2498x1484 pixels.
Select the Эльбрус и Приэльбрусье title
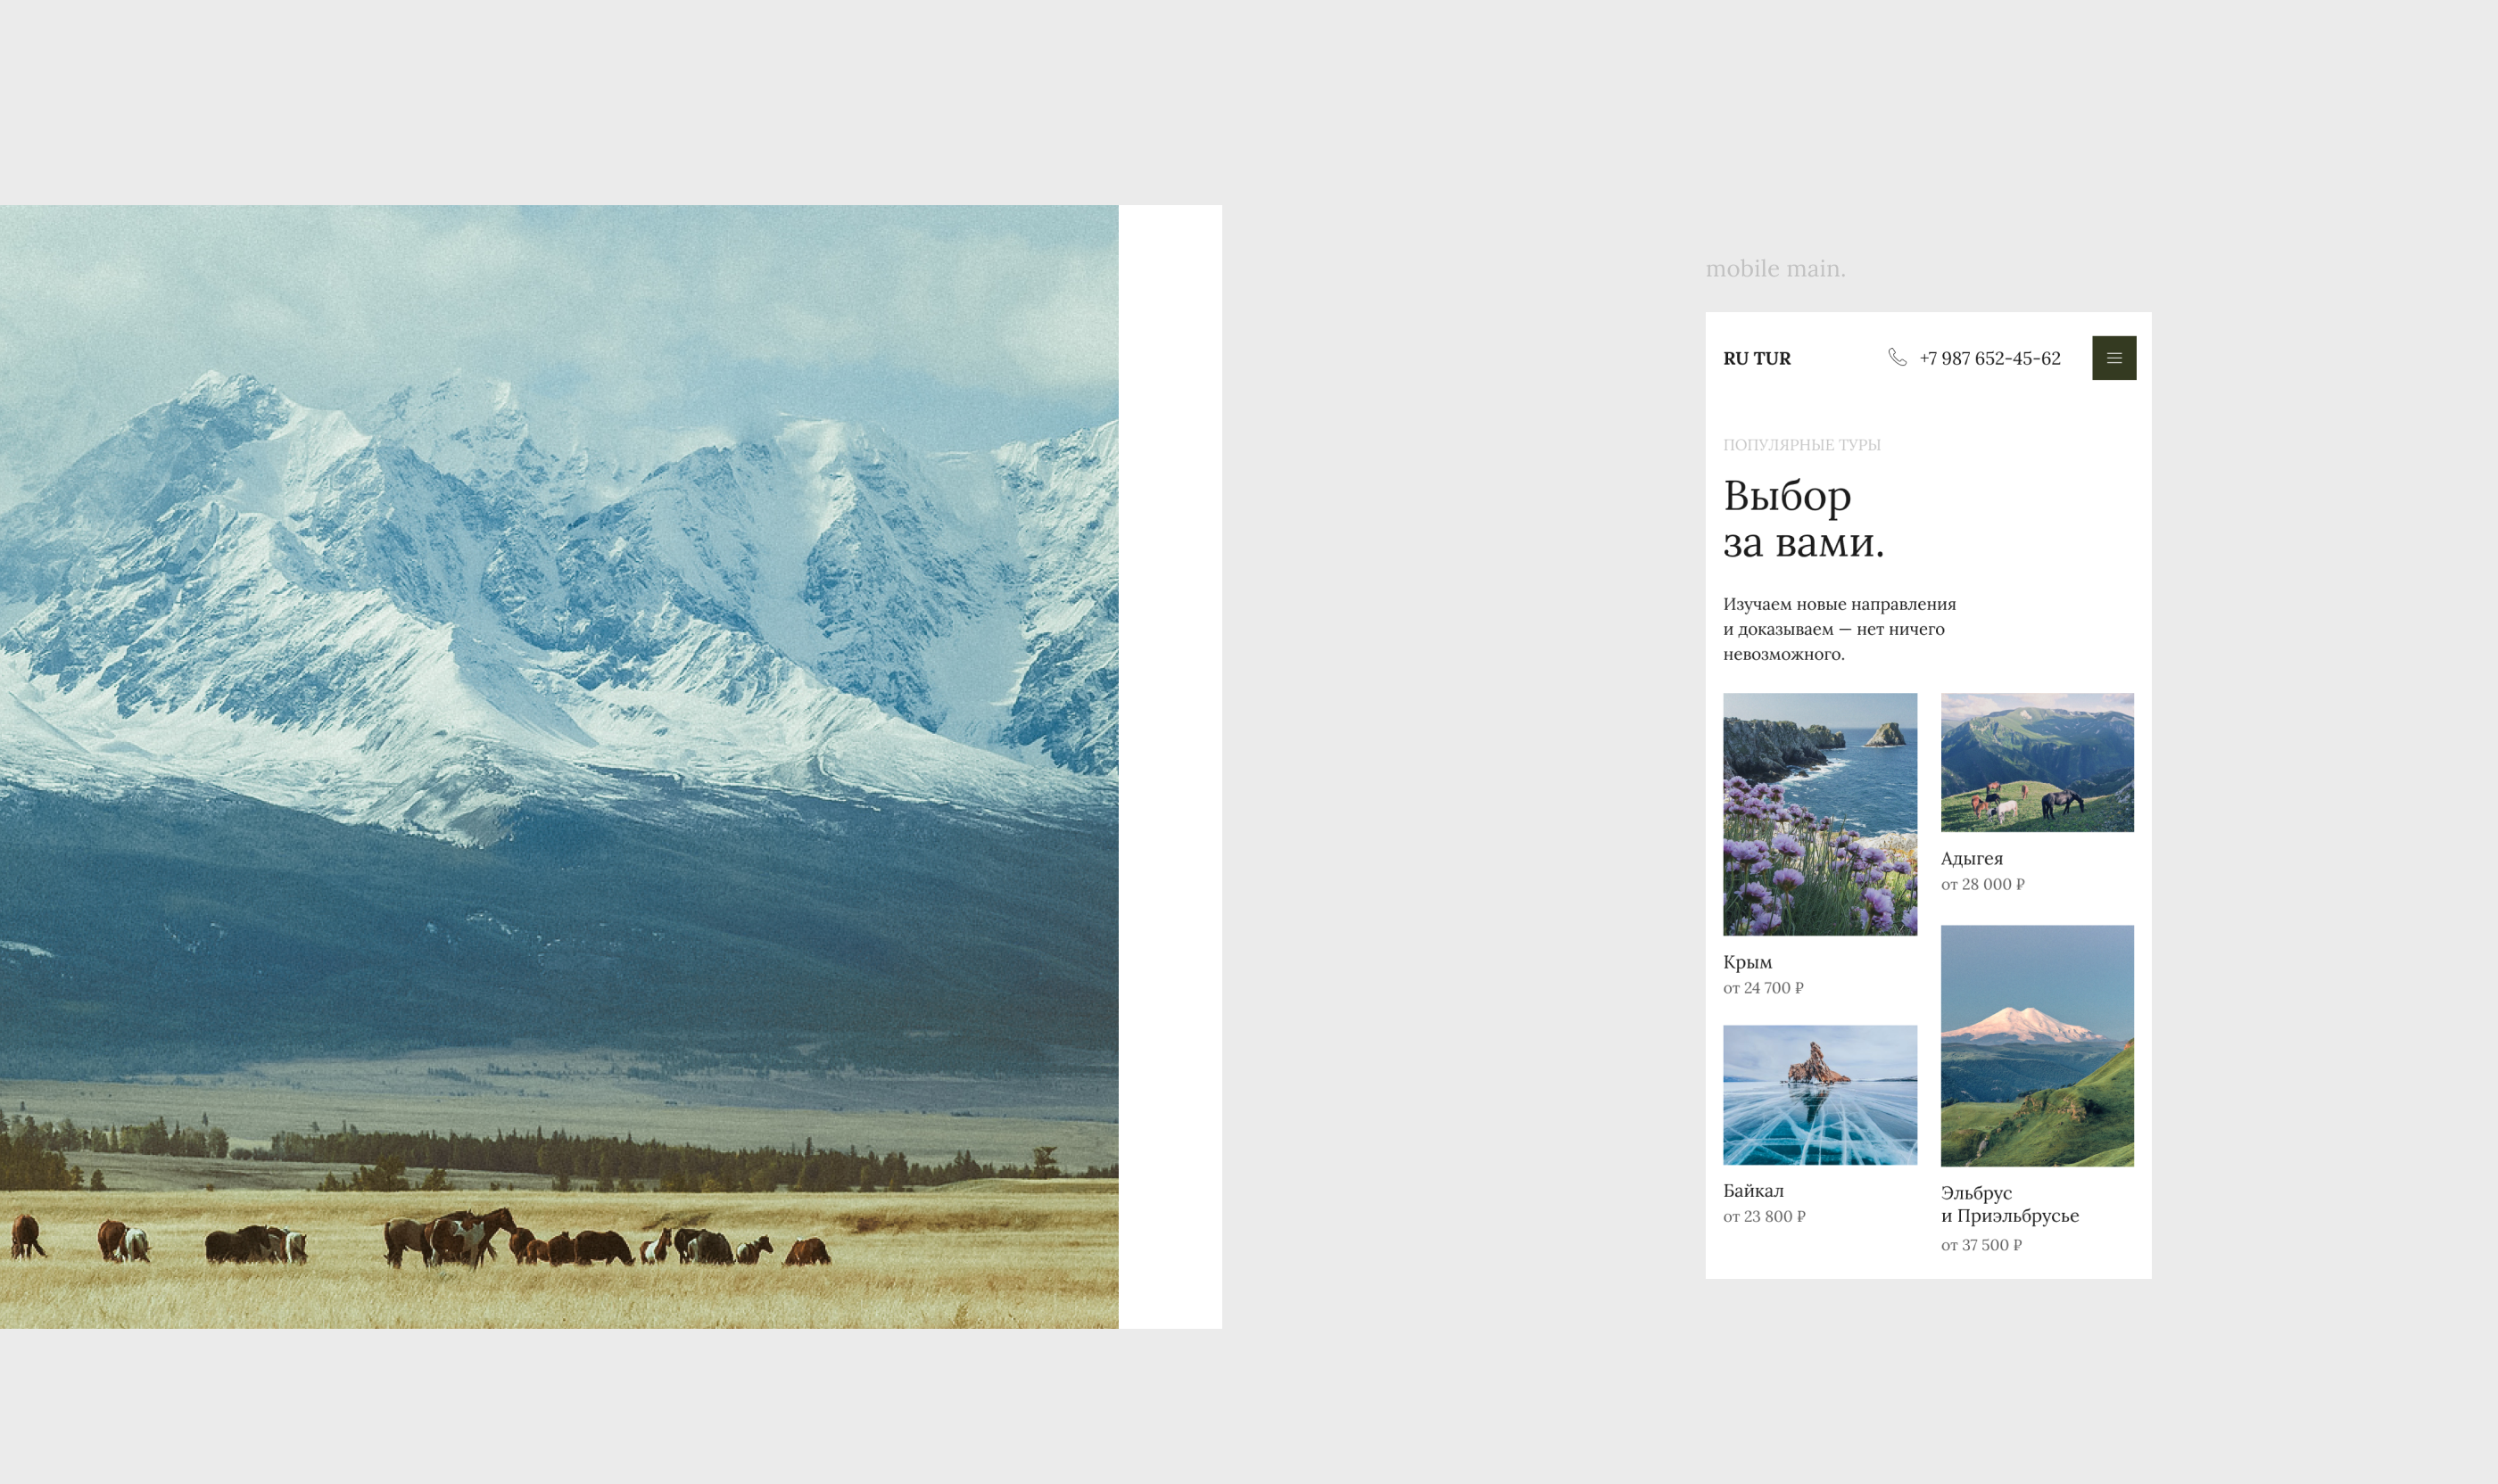[x=2010, y=1204]
